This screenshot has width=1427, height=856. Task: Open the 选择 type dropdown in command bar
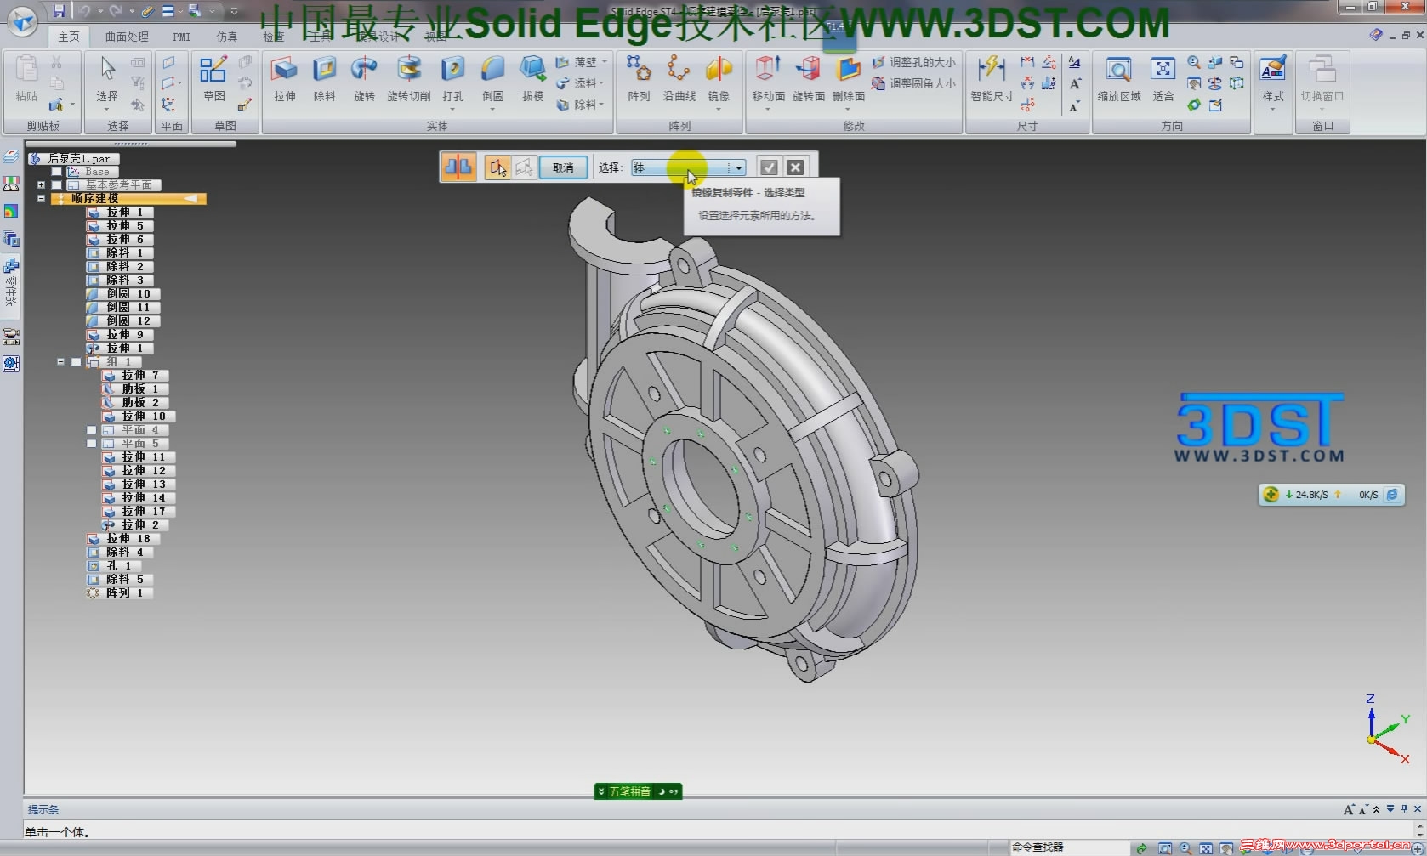(739, 167)
